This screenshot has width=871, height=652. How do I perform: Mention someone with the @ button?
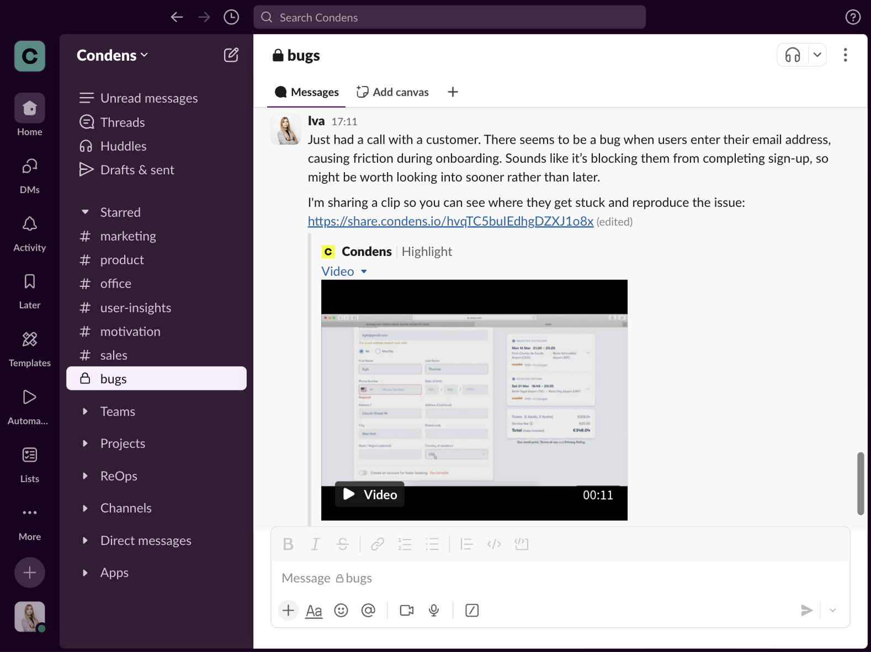(368, 610)
